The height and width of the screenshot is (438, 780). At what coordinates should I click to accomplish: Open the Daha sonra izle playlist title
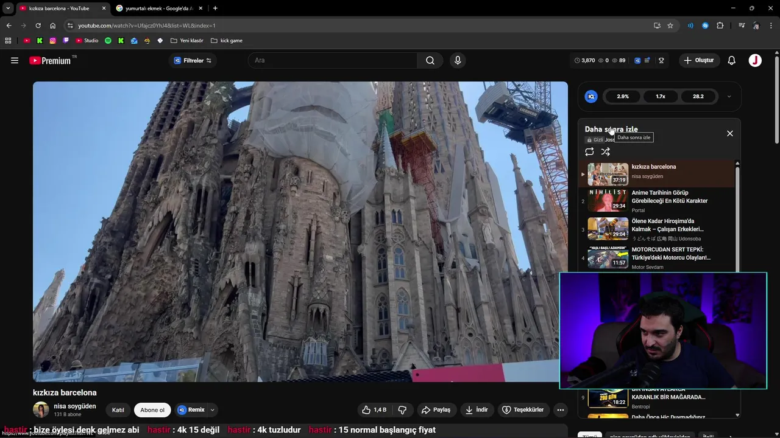[x=611, y=129]
